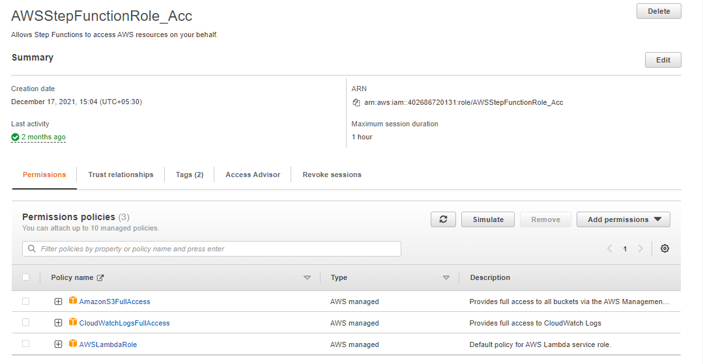Viewport: 703px width, 364px height.
Task: Click the next page arrow icon
Action: [x=640, y=249]
